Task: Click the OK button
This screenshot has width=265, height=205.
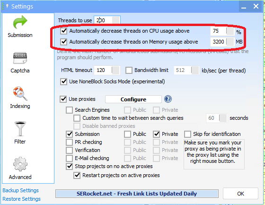Action: [x=240, y=194]
